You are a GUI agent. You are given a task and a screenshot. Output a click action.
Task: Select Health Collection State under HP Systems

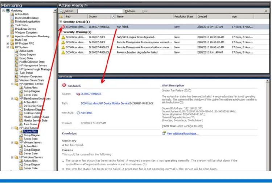point(32,62)
